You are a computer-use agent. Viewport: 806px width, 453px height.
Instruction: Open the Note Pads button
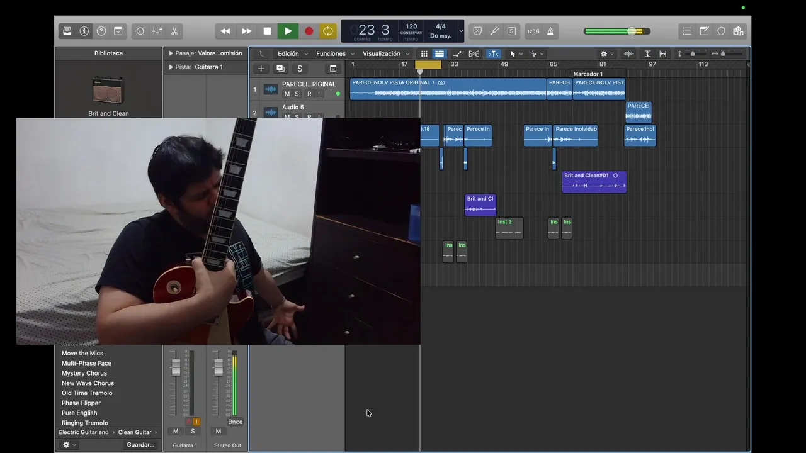coord(704,31)
